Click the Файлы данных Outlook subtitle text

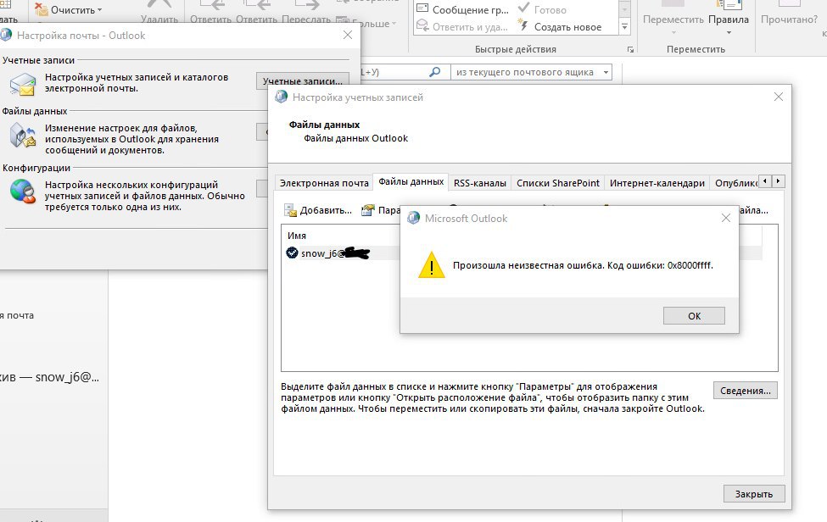(355, 138)
